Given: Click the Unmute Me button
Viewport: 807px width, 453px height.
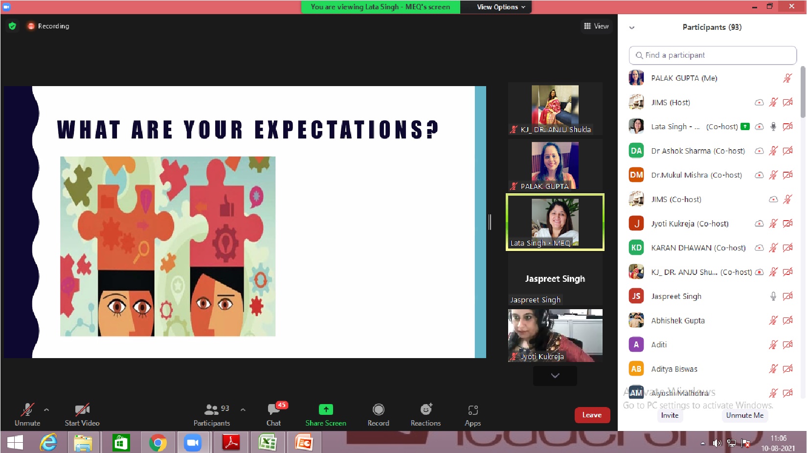Looking at the screenshot, I should 744,415.
